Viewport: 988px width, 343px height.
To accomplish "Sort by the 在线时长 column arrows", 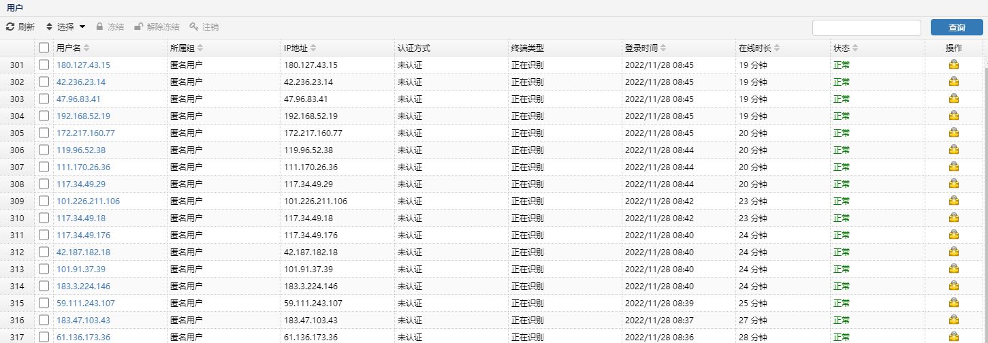I will (777, 48).
